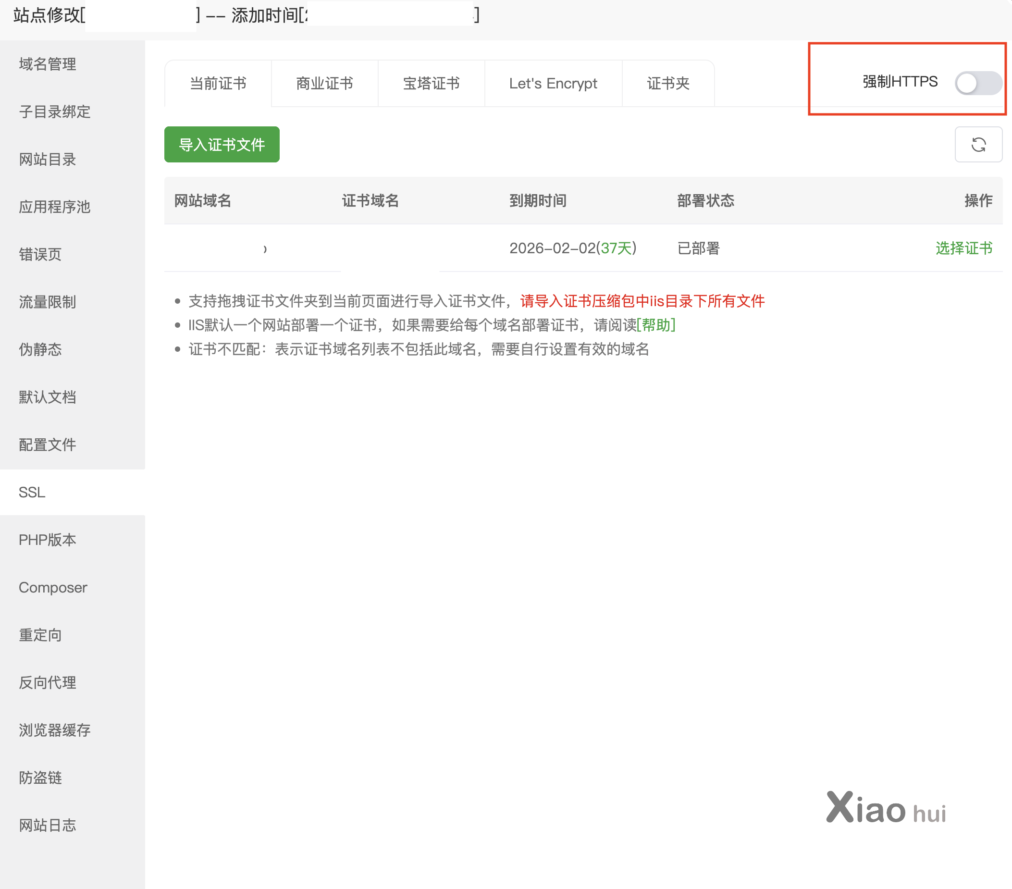Open 子目录绑定 sidebar item
This screenshot has height=889, width=1012.
(54, 111)
